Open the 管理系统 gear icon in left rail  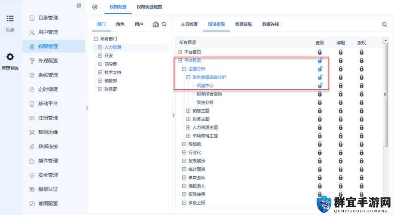click(10, 57)
